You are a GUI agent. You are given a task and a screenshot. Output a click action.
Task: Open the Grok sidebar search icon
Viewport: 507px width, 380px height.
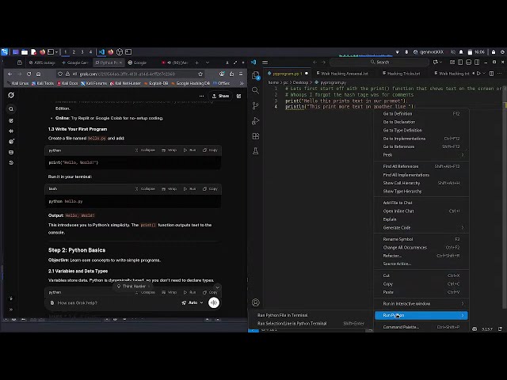tap(11, 109)
